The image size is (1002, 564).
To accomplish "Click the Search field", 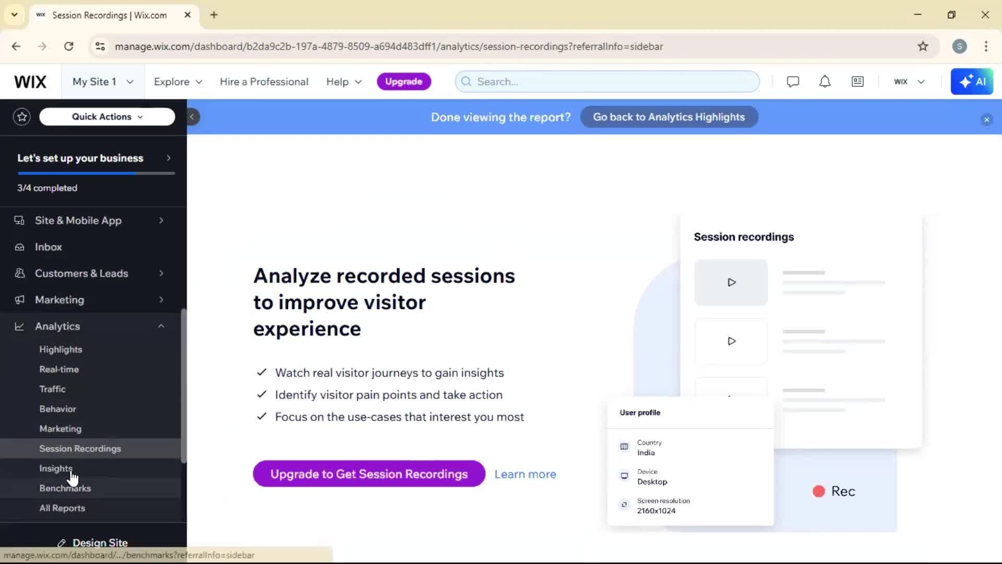I will tap(607, 81).
